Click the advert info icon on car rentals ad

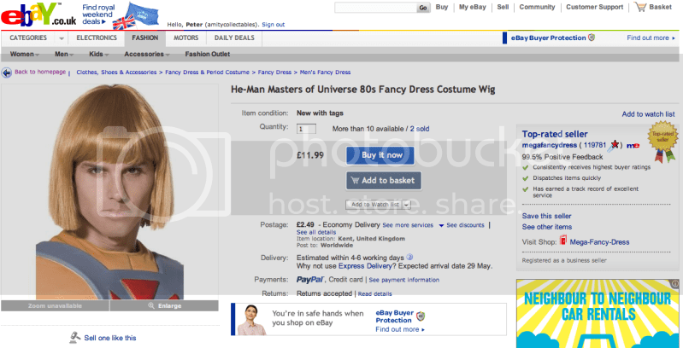coord(675,283)
